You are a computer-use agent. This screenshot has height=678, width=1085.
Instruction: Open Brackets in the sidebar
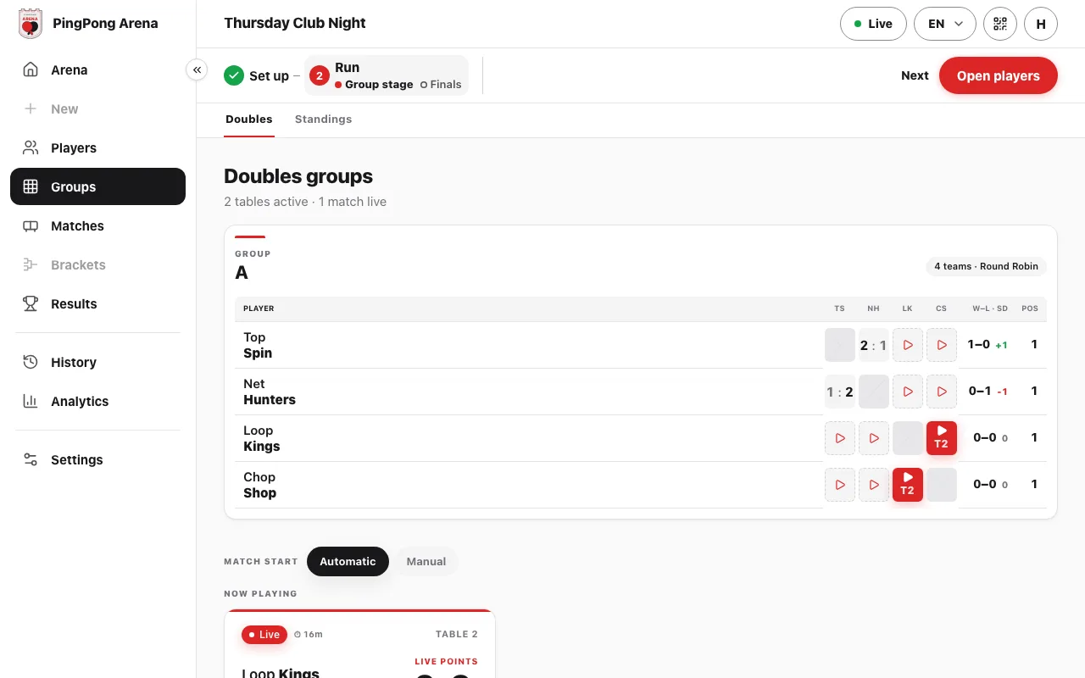point(97,265)
